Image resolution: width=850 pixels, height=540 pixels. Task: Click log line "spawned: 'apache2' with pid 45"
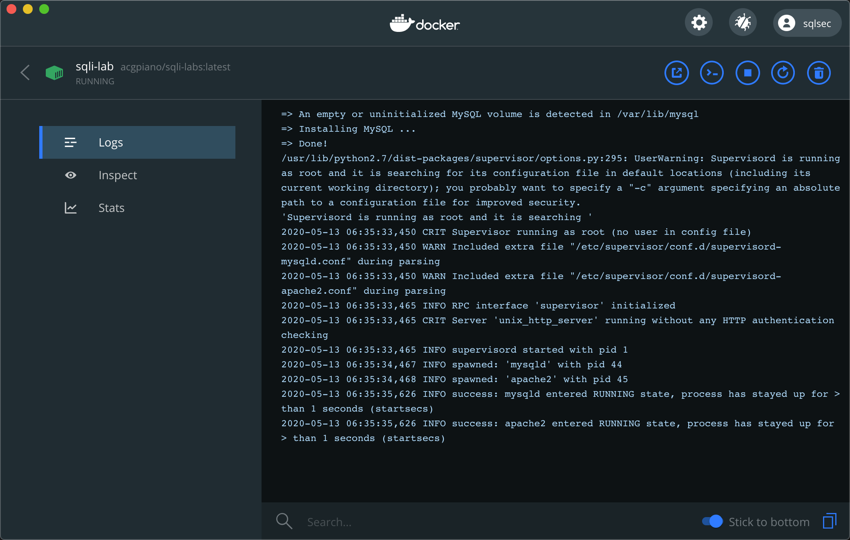coord(454,379)
